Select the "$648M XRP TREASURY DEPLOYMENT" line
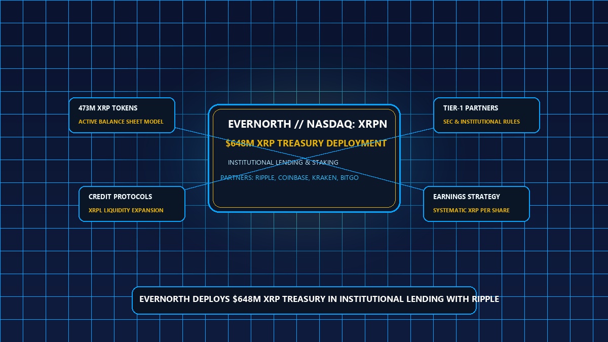Viewport: 608px width, 342px height. point(306,143)
